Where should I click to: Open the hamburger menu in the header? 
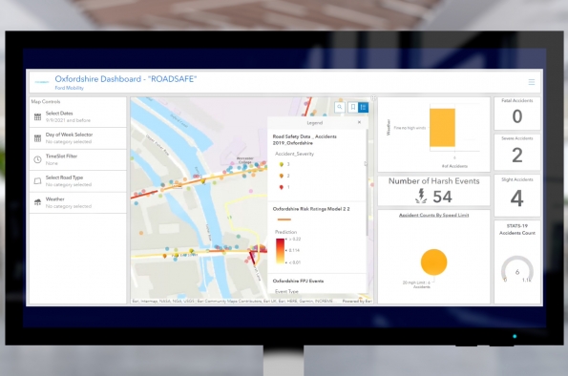click(x=532, y=82)
